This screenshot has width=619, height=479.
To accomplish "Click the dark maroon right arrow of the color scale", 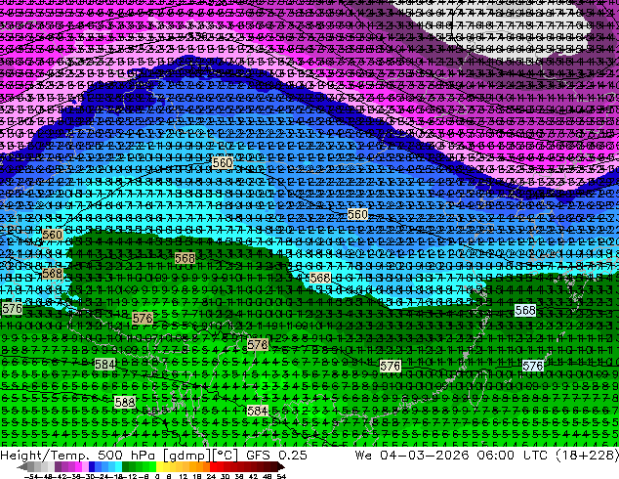I will pyautogui.click(x=280, y=466).
